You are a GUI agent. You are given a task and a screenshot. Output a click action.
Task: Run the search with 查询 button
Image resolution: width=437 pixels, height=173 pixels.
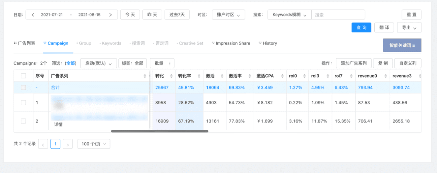(361, 28)
